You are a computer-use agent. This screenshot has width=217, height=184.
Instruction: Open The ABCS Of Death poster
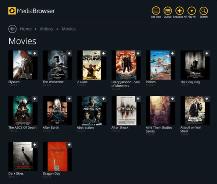[x=23, y=110]
